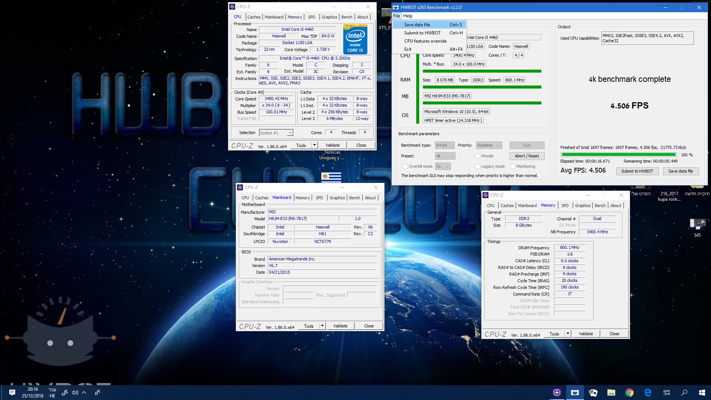The height and width of the screenshot is (400, 711).
Task: Launch Microsoft Edge from taskbar
Action: click(x=648, y=393)
